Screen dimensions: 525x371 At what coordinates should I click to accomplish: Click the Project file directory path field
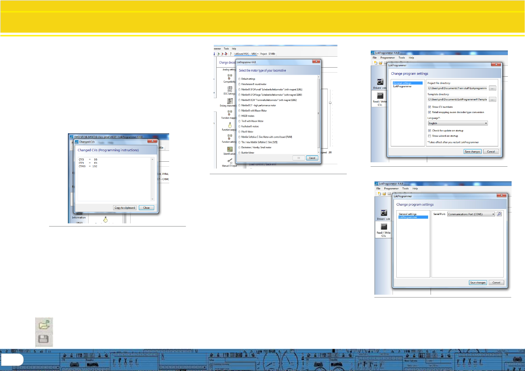pyautogui.click(x=457, y=88)
